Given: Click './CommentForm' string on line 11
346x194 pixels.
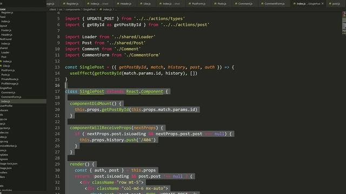Looking at the screenshot, I should click(142, 55).
